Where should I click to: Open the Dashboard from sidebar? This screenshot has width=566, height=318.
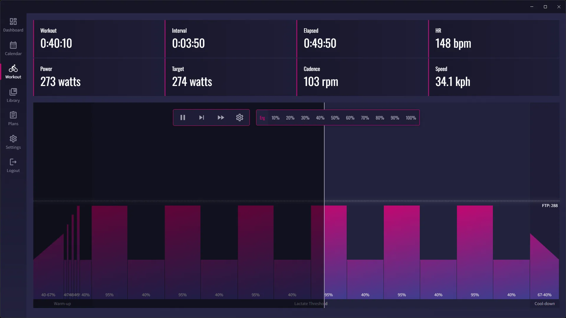(x=13, y=25)
